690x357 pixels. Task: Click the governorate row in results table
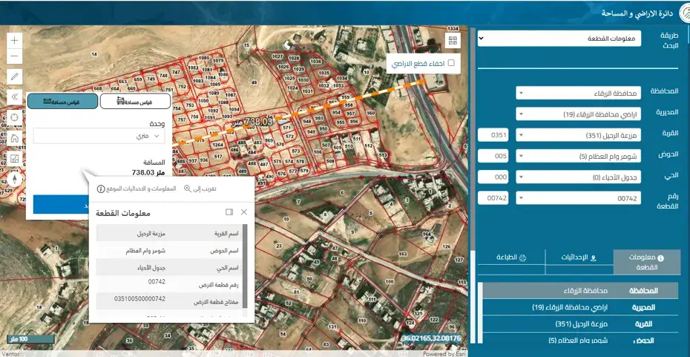click(580, 291)
